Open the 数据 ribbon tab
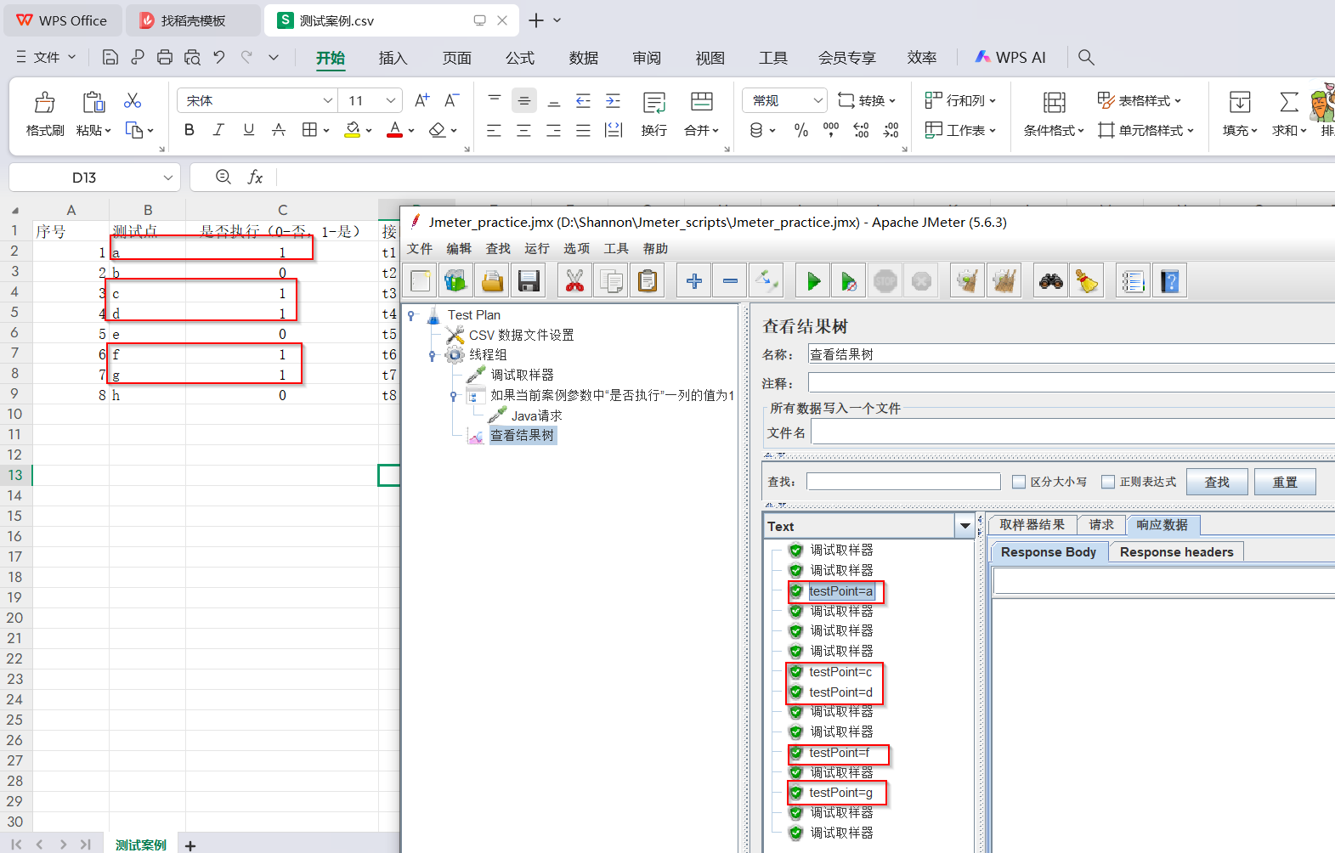 (x=584, y=58)
